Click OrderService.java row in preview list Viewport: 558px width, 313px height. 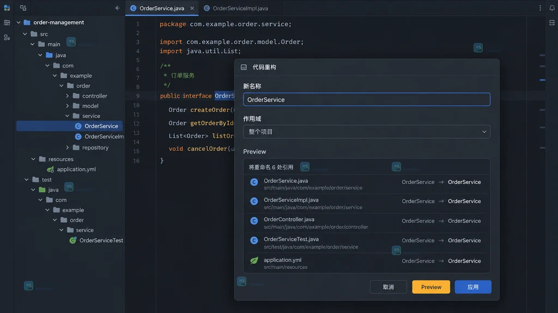point(367,184)
